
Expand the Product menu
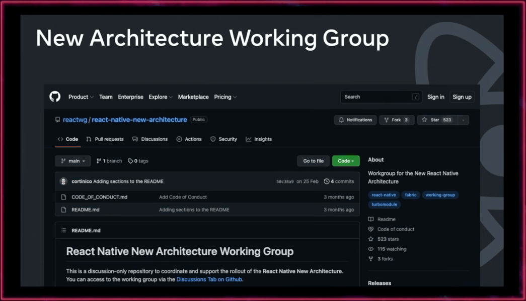(81, 97)
